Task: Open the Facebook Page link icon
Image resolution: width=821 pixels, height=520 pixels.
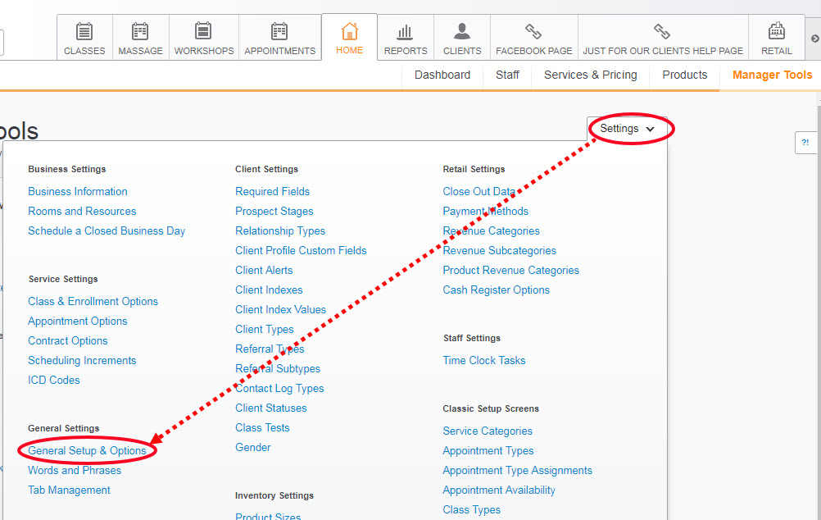Action: coord(533,31)
